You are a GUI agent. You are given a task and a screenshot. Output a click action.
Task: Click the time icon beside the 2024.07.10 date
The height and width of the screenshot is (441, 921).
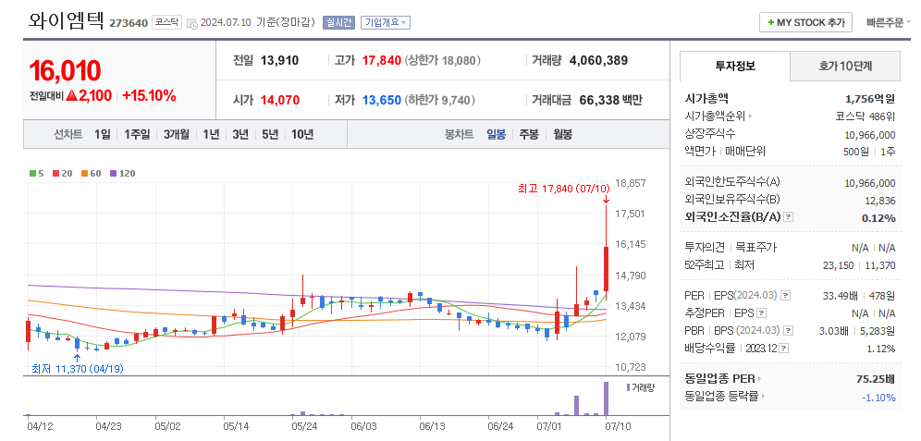coord(192,23)
